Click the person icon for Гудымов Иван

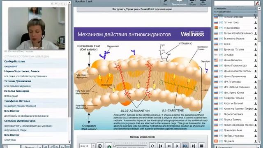(256, 28)
